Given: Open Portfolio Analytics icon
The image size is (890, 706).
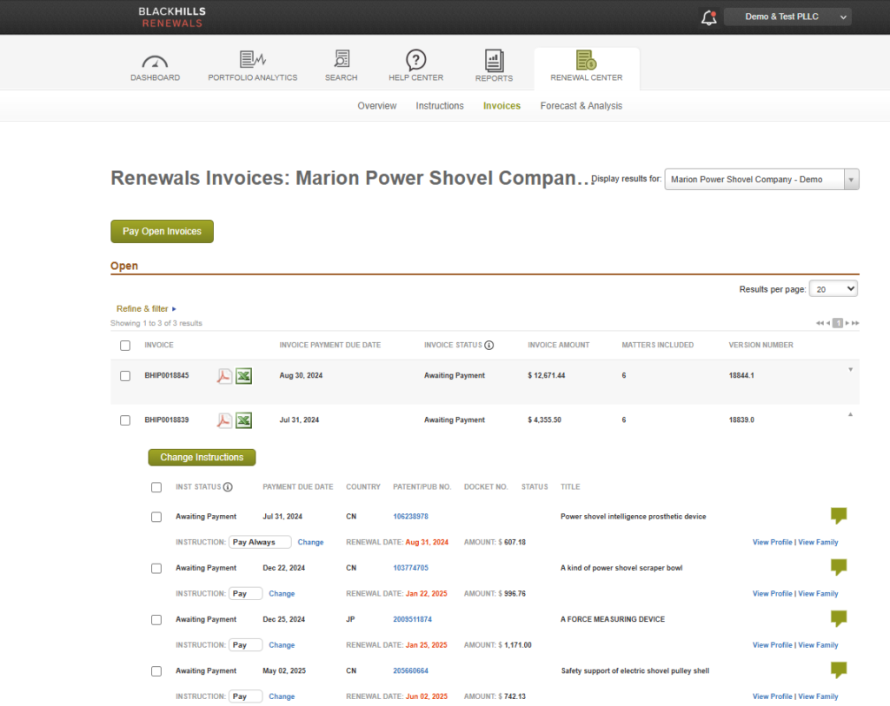Looking at the screenshot, I should (x=252, y=61).
